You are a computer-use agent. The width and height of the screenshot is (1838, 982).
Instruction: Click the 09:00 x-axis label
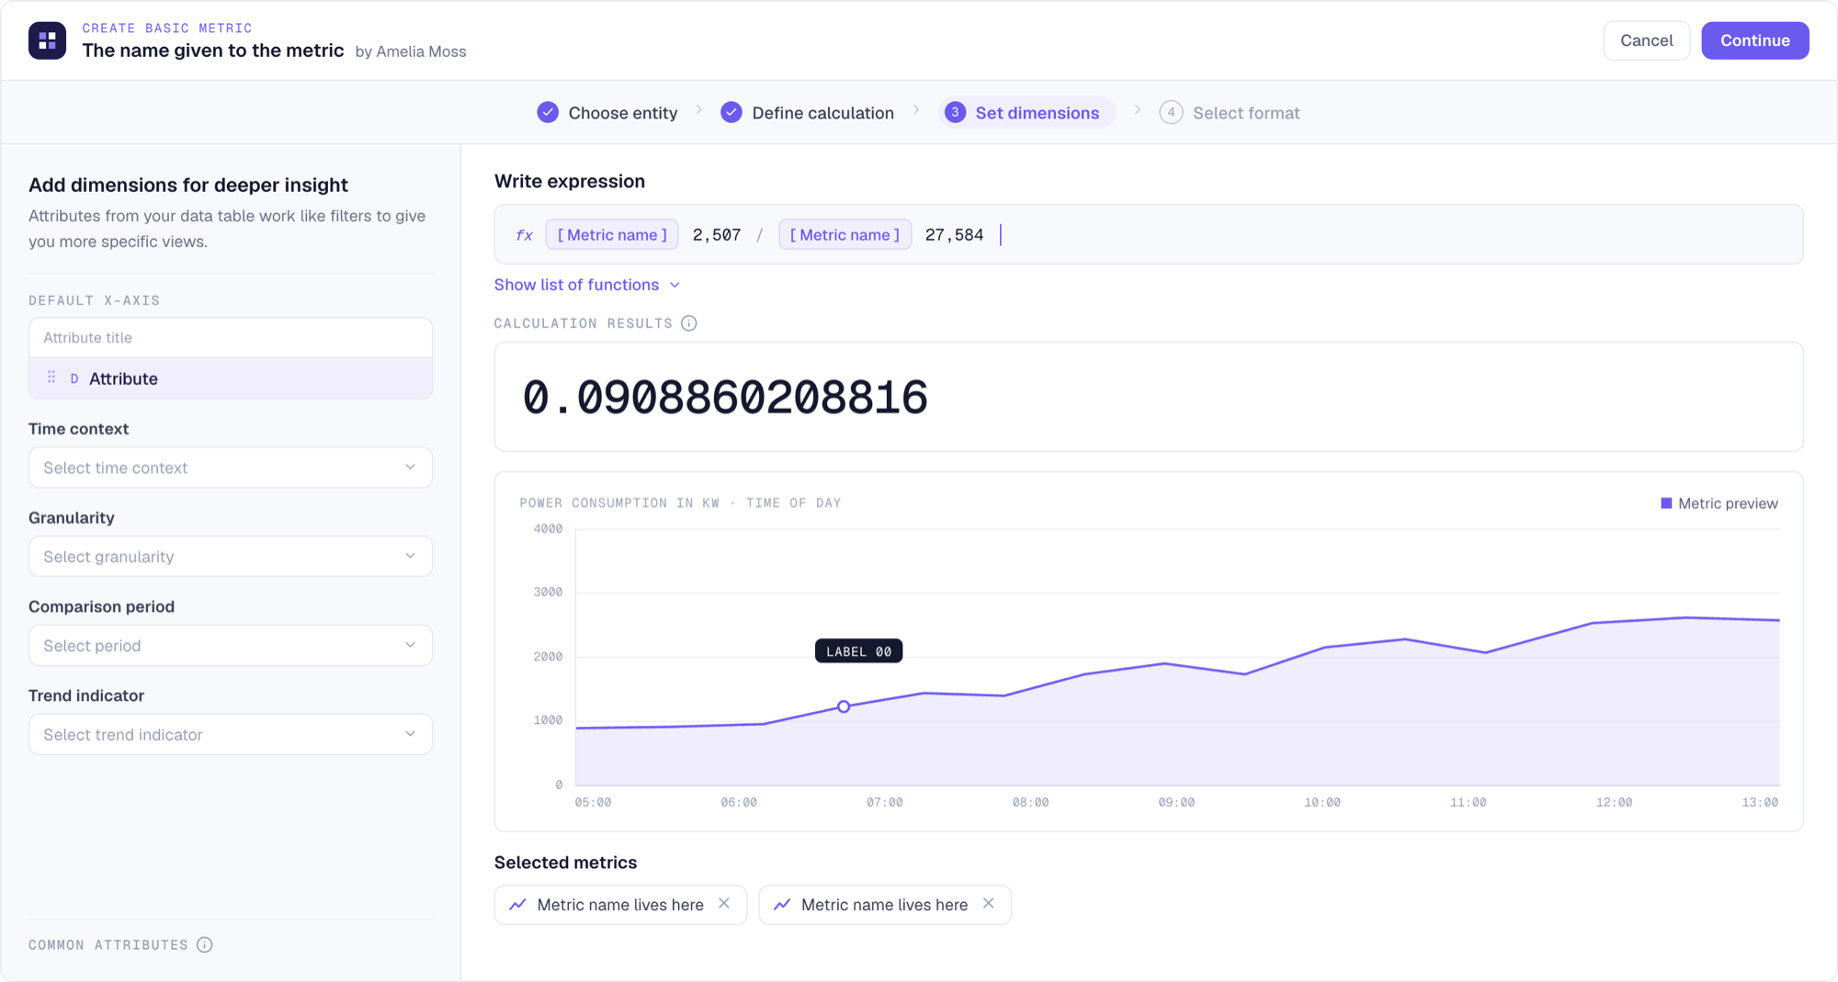coord(1176,802)
